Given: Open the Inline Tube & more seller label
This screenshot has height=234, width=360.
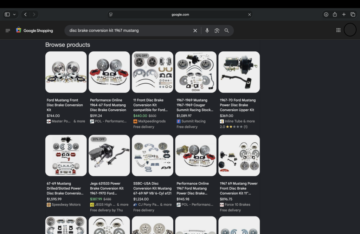Looking at the screenshot, I should (237, 121).
